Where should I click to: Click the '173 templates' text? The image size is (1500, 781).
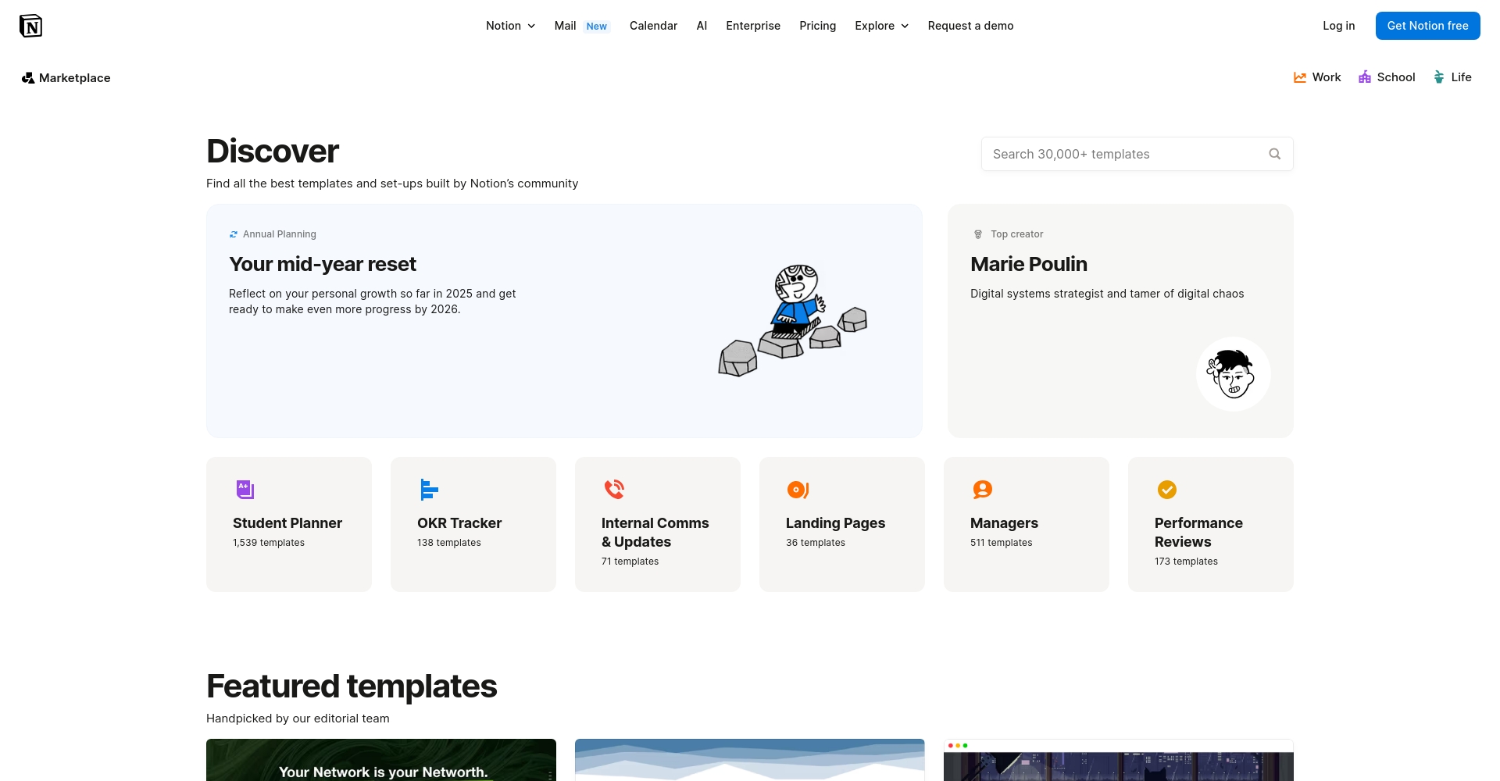click(x=1186, y=562)
